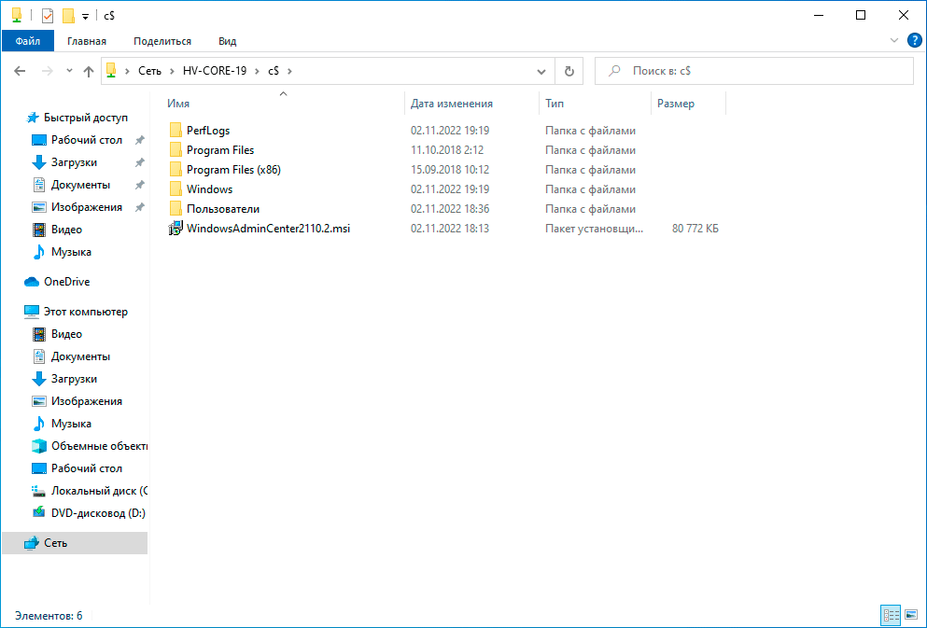Select the WindowsAdminCenter2110.2.msi installer icon
Image resolution: width=927 pixels, height=628 pixels.
click(x=176, y=228)
